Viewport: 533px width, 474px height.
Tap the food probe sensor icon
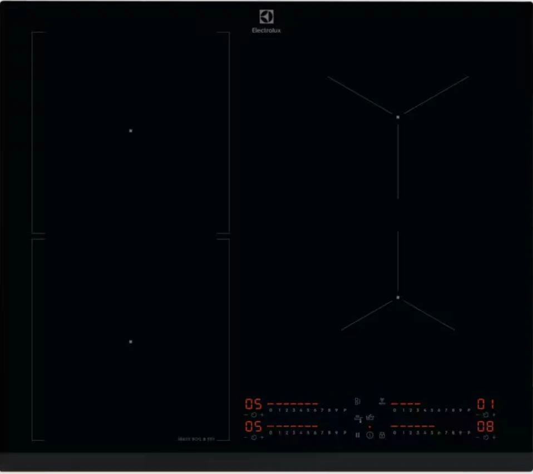pyautogui.click(x=358, y=418)
